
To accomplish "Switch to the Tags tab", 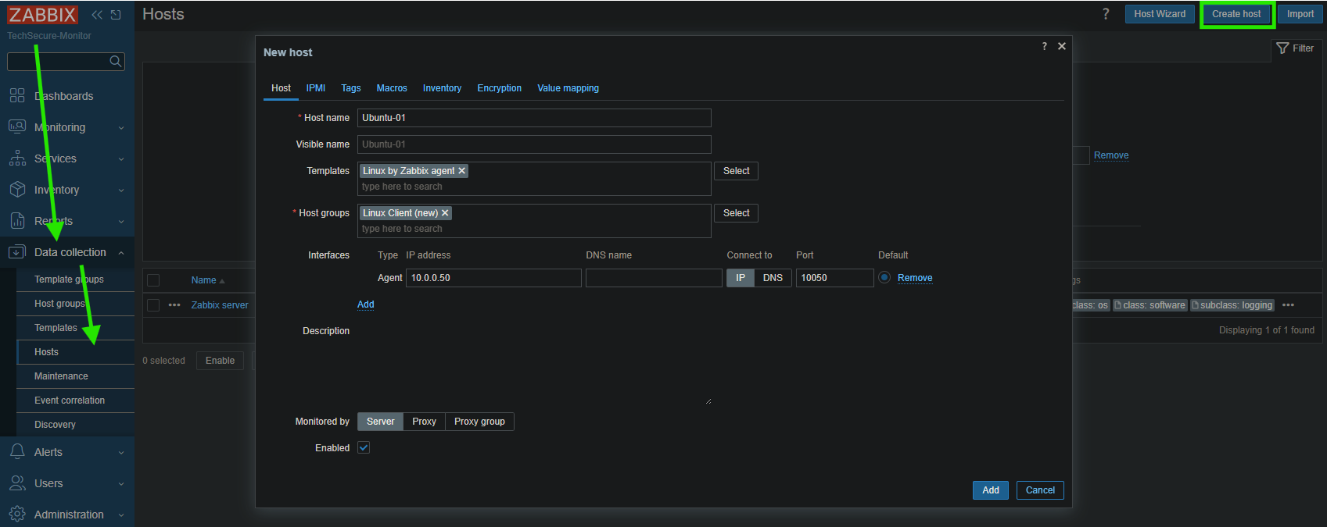I will [350, 88].
